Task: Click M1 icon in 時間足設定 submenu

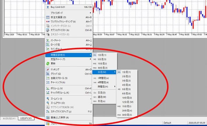Action: click(x=95, y=55)
